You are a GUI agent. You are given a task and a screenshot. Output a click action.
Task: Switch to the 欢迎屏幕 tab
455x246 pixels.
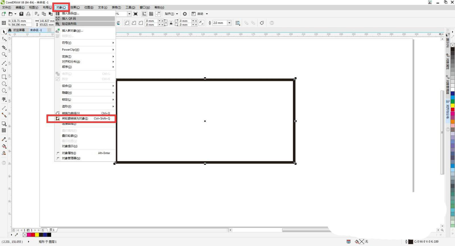coord(19,30)
